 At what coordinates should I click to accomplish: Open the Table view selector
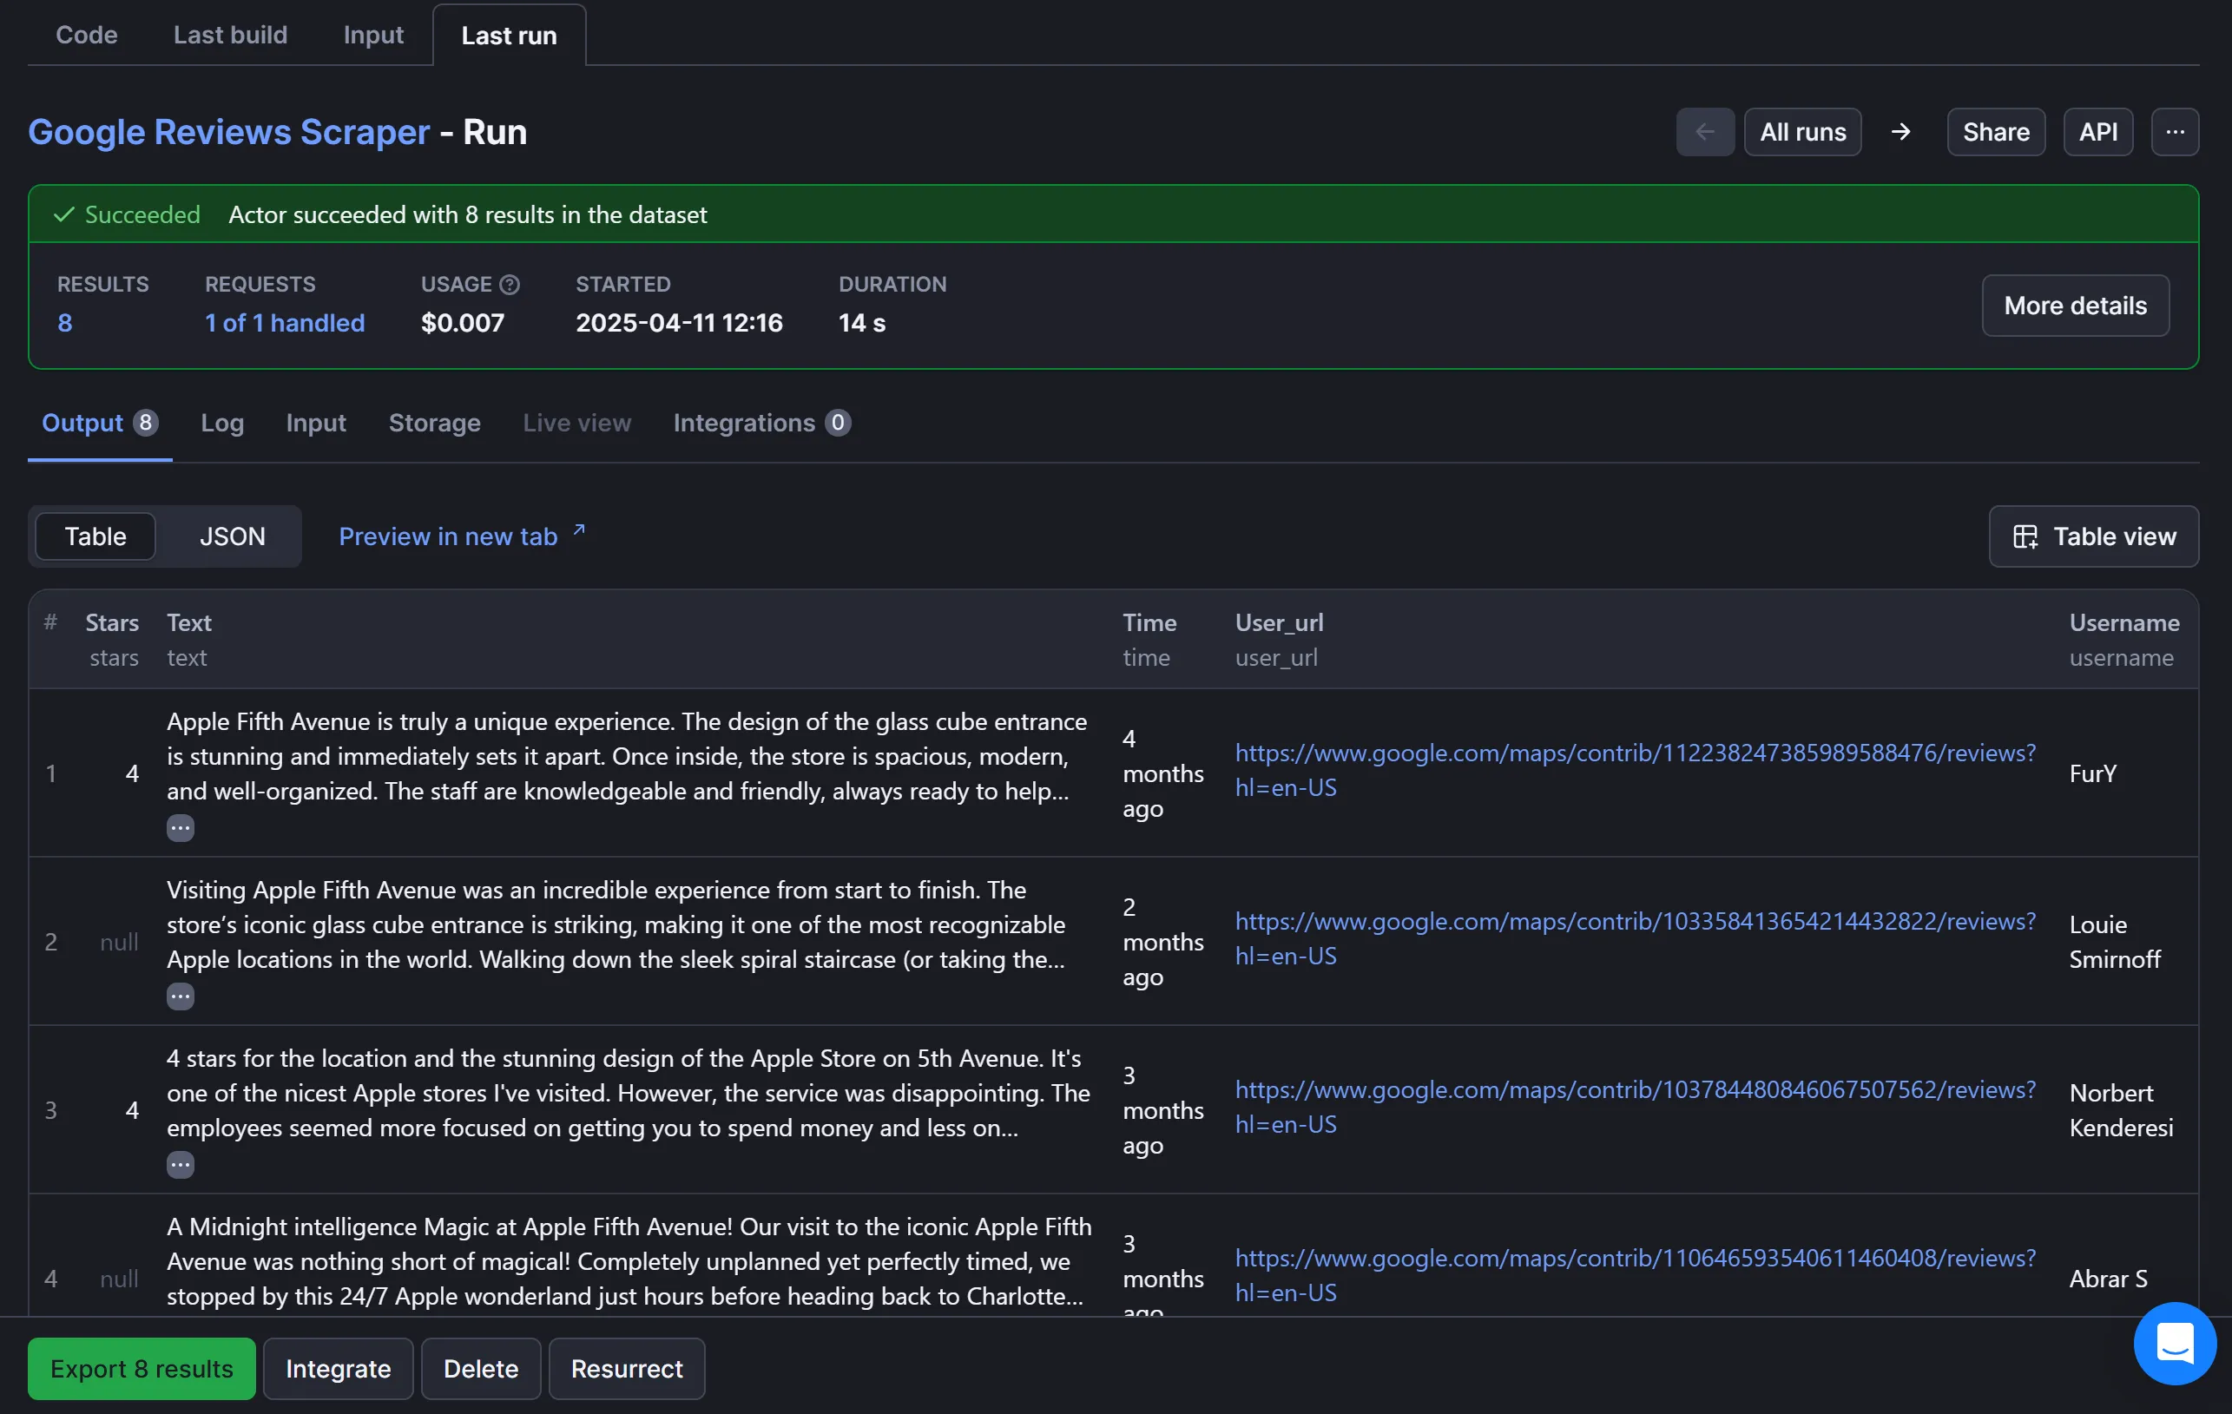[x=2094, y=536]
